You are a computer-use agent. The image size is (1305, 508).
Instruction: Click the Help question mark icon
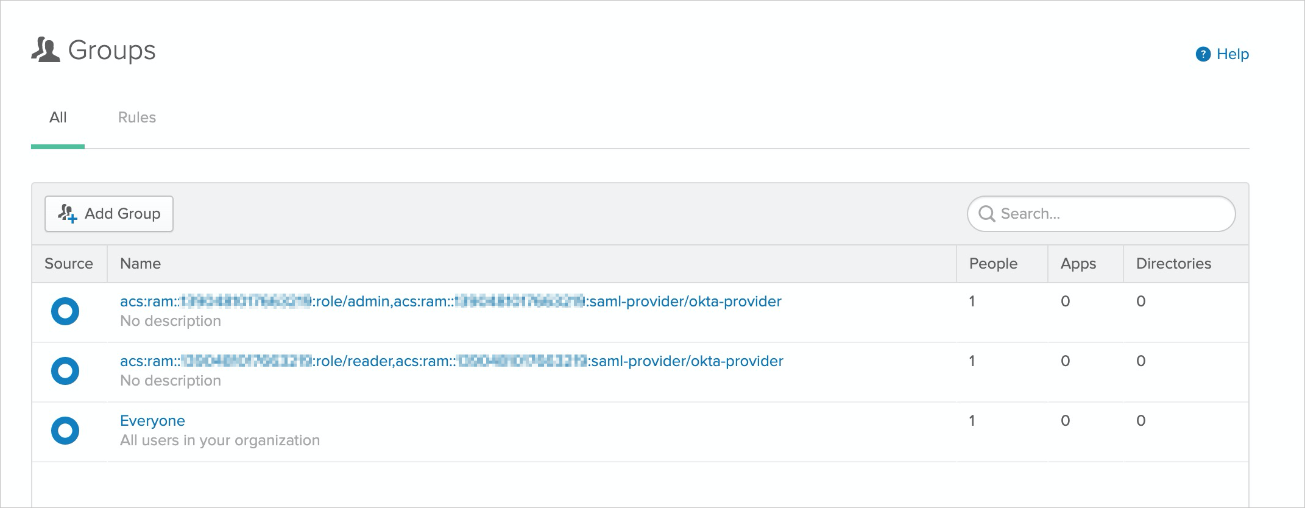coord(1203,54)
